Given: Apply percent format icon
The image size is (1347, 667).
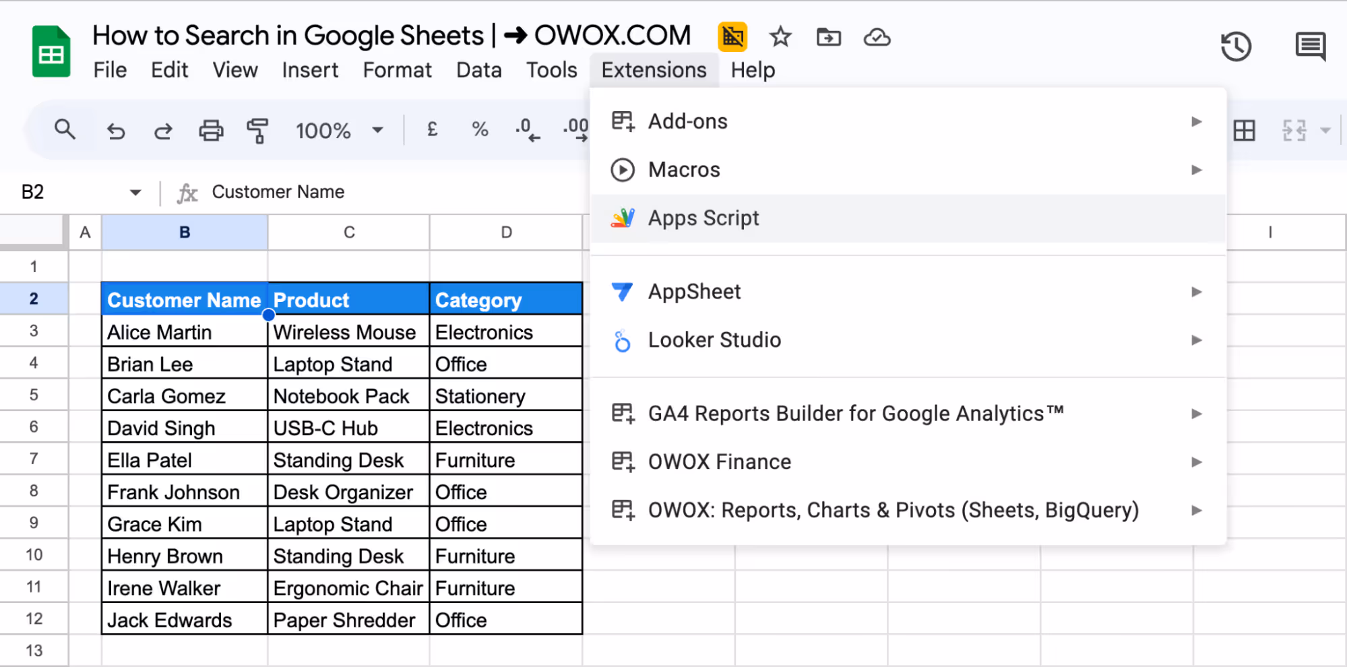Looking at the screenshot, I should point(479,129).
